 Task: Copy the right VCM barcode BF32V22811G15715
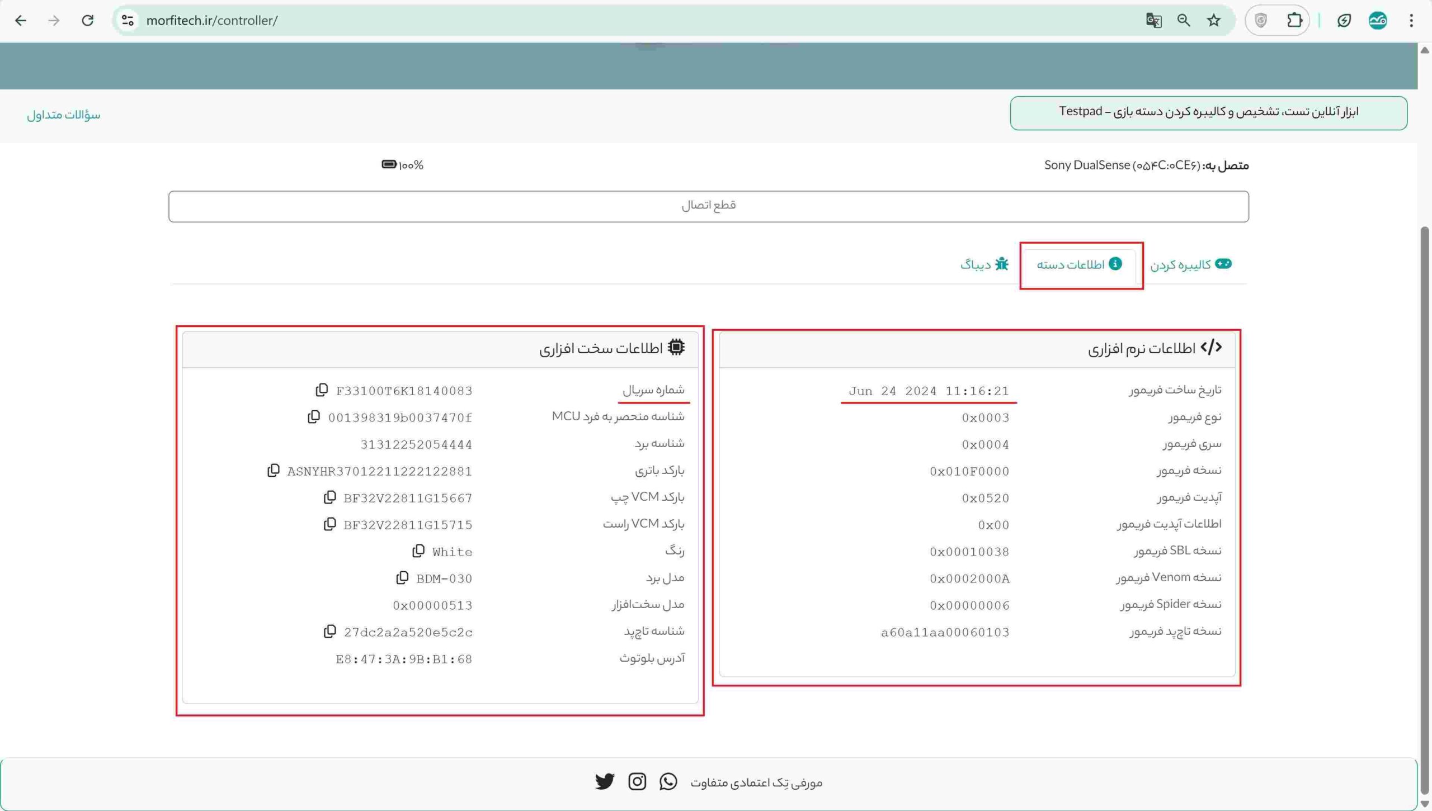point(330,524)
